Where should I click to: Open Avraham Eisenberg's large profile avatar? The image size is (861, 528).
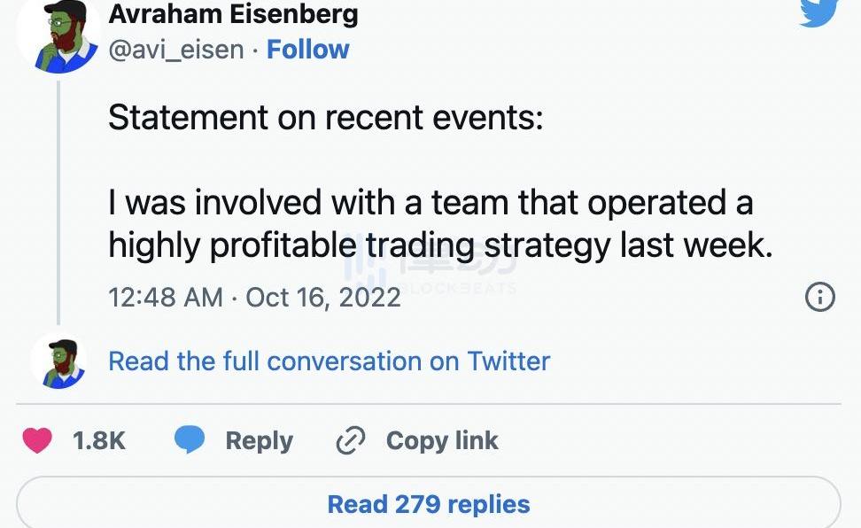click(x=58, y=37)
